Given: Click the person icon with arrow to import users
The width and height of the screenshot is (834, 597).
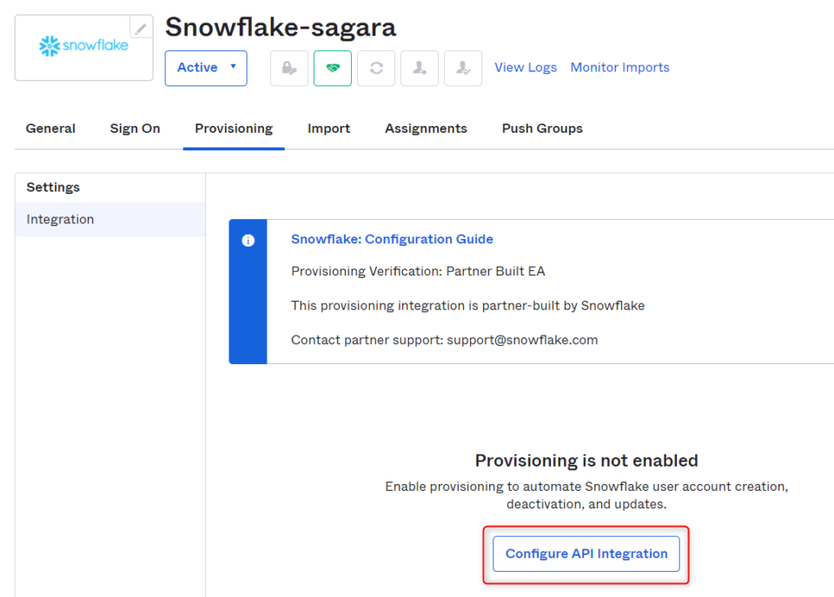Looking at the screenshot, I should click(x=420, y=68).
